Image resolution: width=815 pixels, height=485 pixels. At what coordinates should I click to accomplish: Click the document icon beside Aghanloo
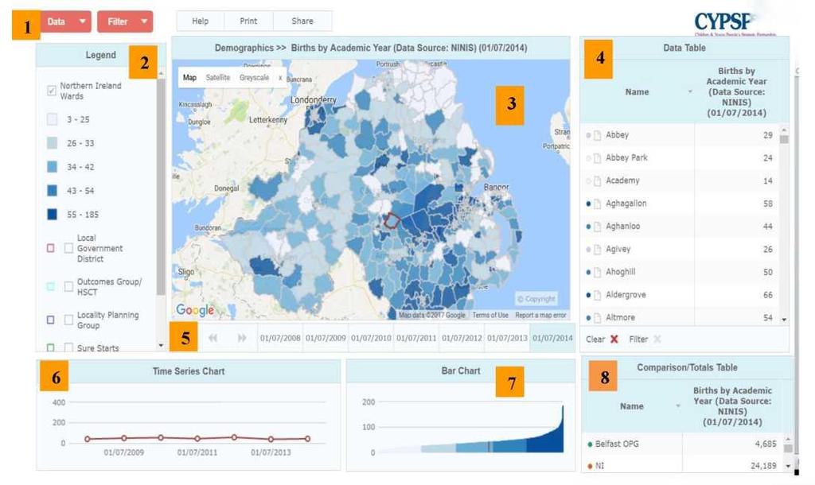coord(597,227)
